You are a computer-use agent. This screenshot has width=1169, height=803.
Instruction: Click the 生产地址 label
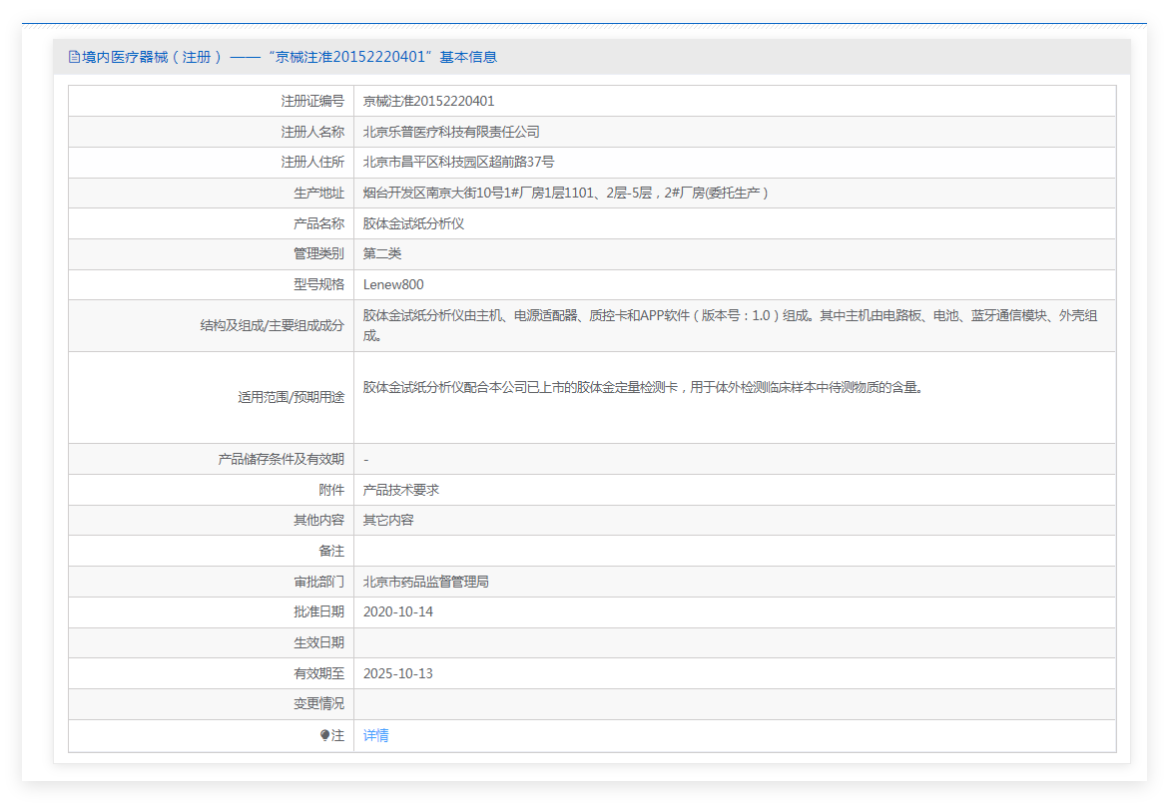click(319, 193)
